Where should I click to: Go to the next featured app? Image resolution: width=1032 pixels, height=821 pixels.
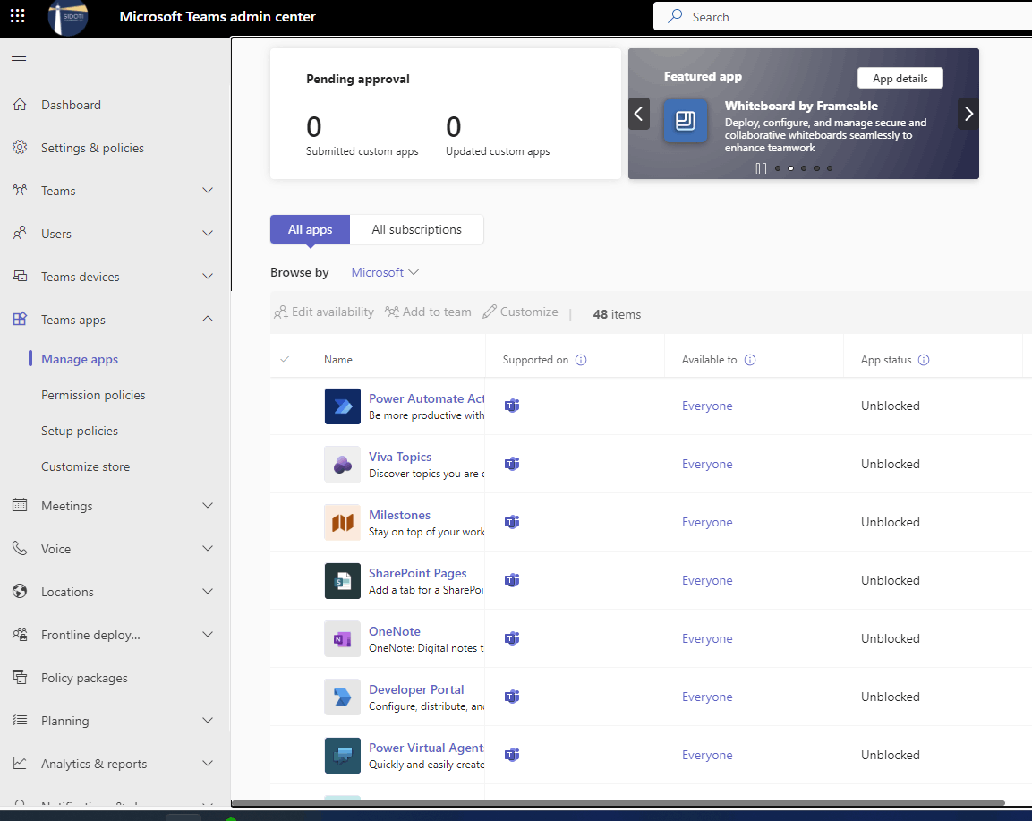[x=968, y=114]
